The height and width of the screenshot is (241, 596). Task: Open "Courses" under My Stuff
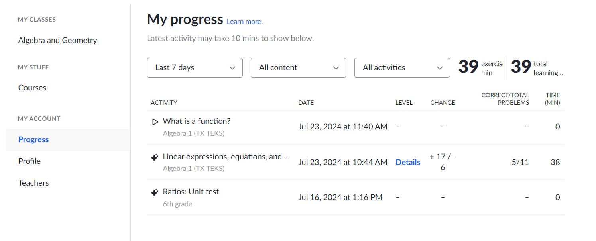click(32, 88)
